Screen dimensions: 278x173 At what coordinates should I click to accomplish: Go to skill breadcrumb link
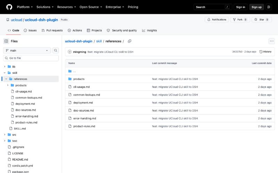tap(99, 41)
